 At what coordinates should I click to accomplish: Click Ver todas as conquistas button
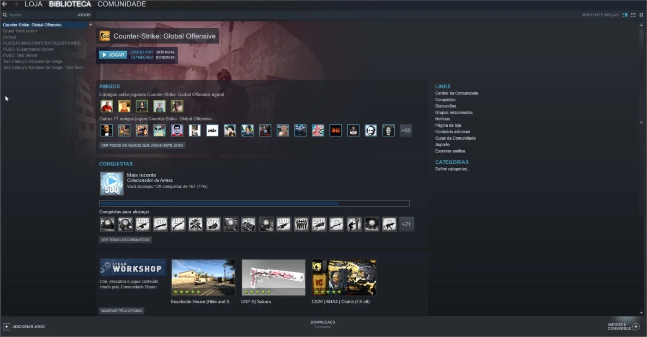click(x=125, y=240)
